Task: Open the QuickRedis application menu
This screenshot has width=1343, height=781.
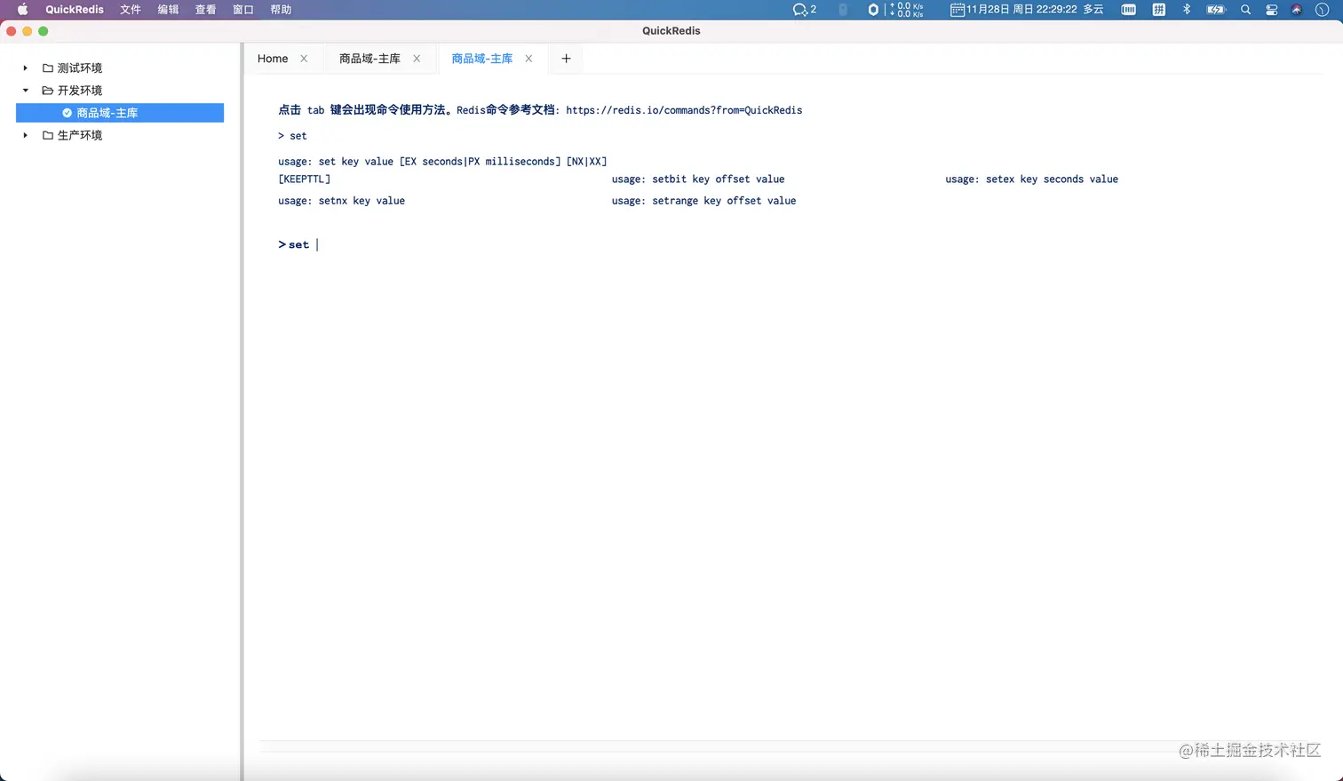Action: coord(75,10)
